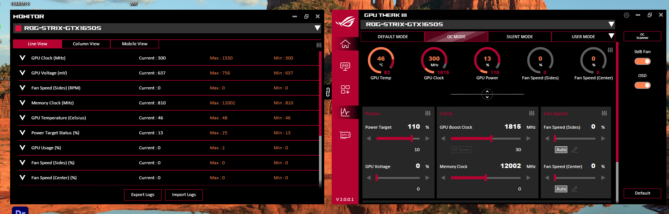The width and height of the screenshot is (669, 214).
Task: Adjust the Memory Clock slider
Action: [x=486, y=178]
